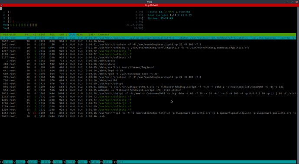The height and width of the screenshot is (164, 299).
Task: Sort by the TIME+ column header
Action: click(91, 35)
